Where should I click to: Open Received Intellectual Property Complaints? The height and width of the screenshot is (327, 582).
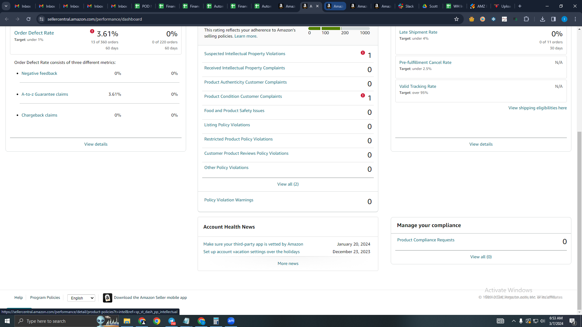pyautogui.click(x=245, y=68)
